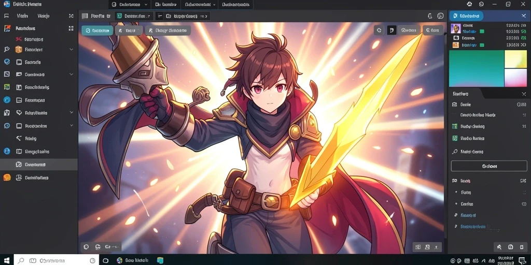Click the first icon in canvas bottom-right bar
This screenshot has width=531, height=265.
pos(418,247)
